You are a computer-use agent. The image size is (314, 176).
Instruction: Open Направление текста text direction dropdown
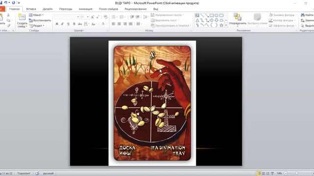pyautogui.click(x=167, y=15)
